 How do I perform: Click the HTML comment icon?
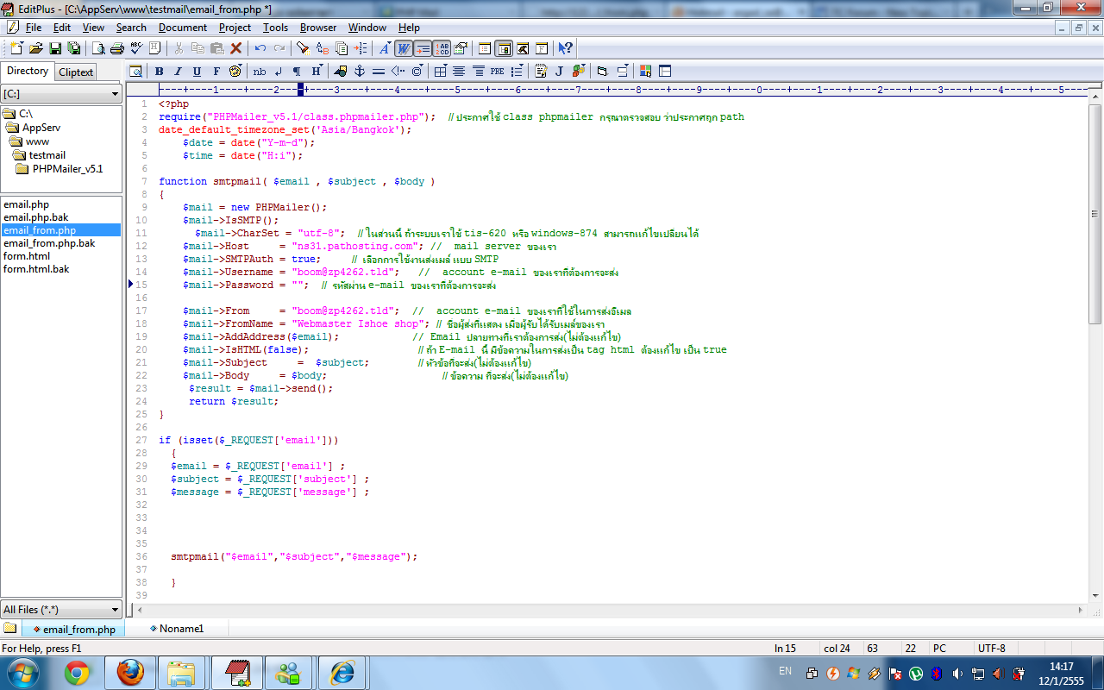(398, 71)
